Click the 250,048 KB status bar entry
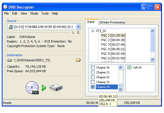Viewport: 164px width, 113px height. coord(132,103)
